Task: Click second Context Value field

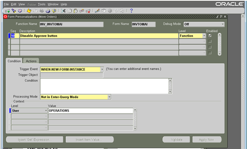Action: click(x=91, y=116)
